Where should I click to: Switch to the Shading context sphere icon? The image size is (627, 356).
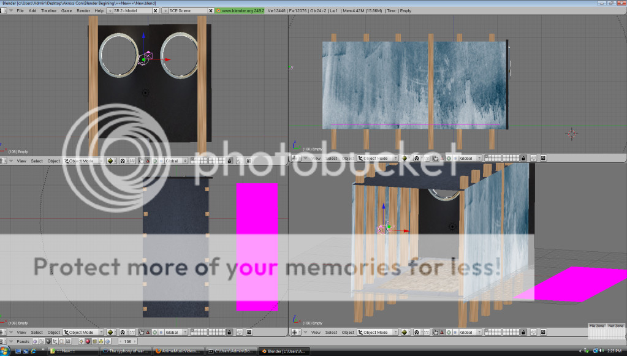48,342
